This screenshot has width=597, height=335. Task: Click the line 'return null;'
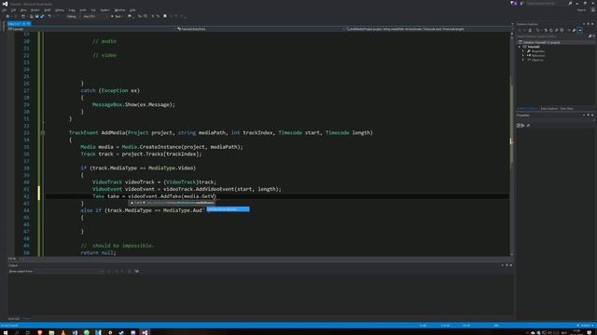98,252
